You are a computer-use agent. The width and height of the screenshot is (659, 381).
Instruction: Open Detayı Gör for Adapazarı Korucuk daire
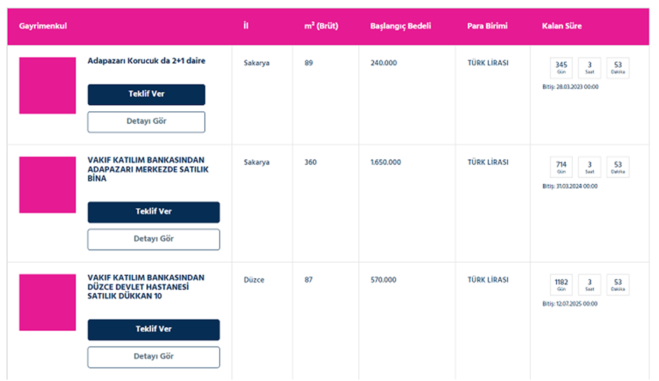(146, 122)
